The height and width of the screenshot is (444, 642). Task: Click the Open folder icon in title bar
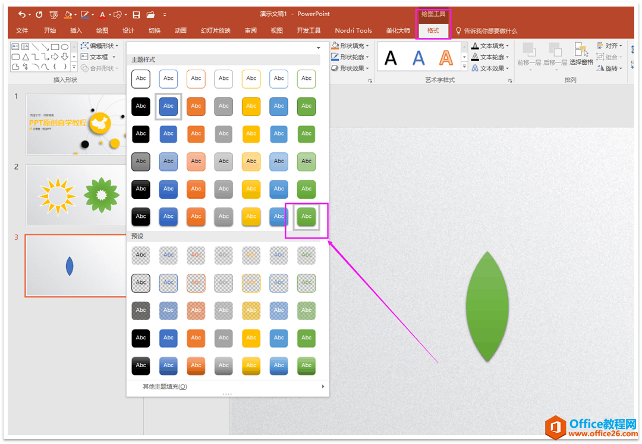(x=150, y=15)
